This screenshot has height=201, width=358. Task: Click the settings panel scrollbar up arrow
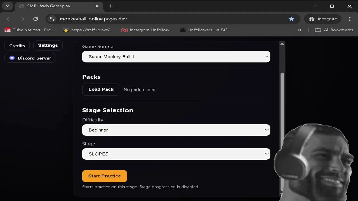[x=282, y=44]
